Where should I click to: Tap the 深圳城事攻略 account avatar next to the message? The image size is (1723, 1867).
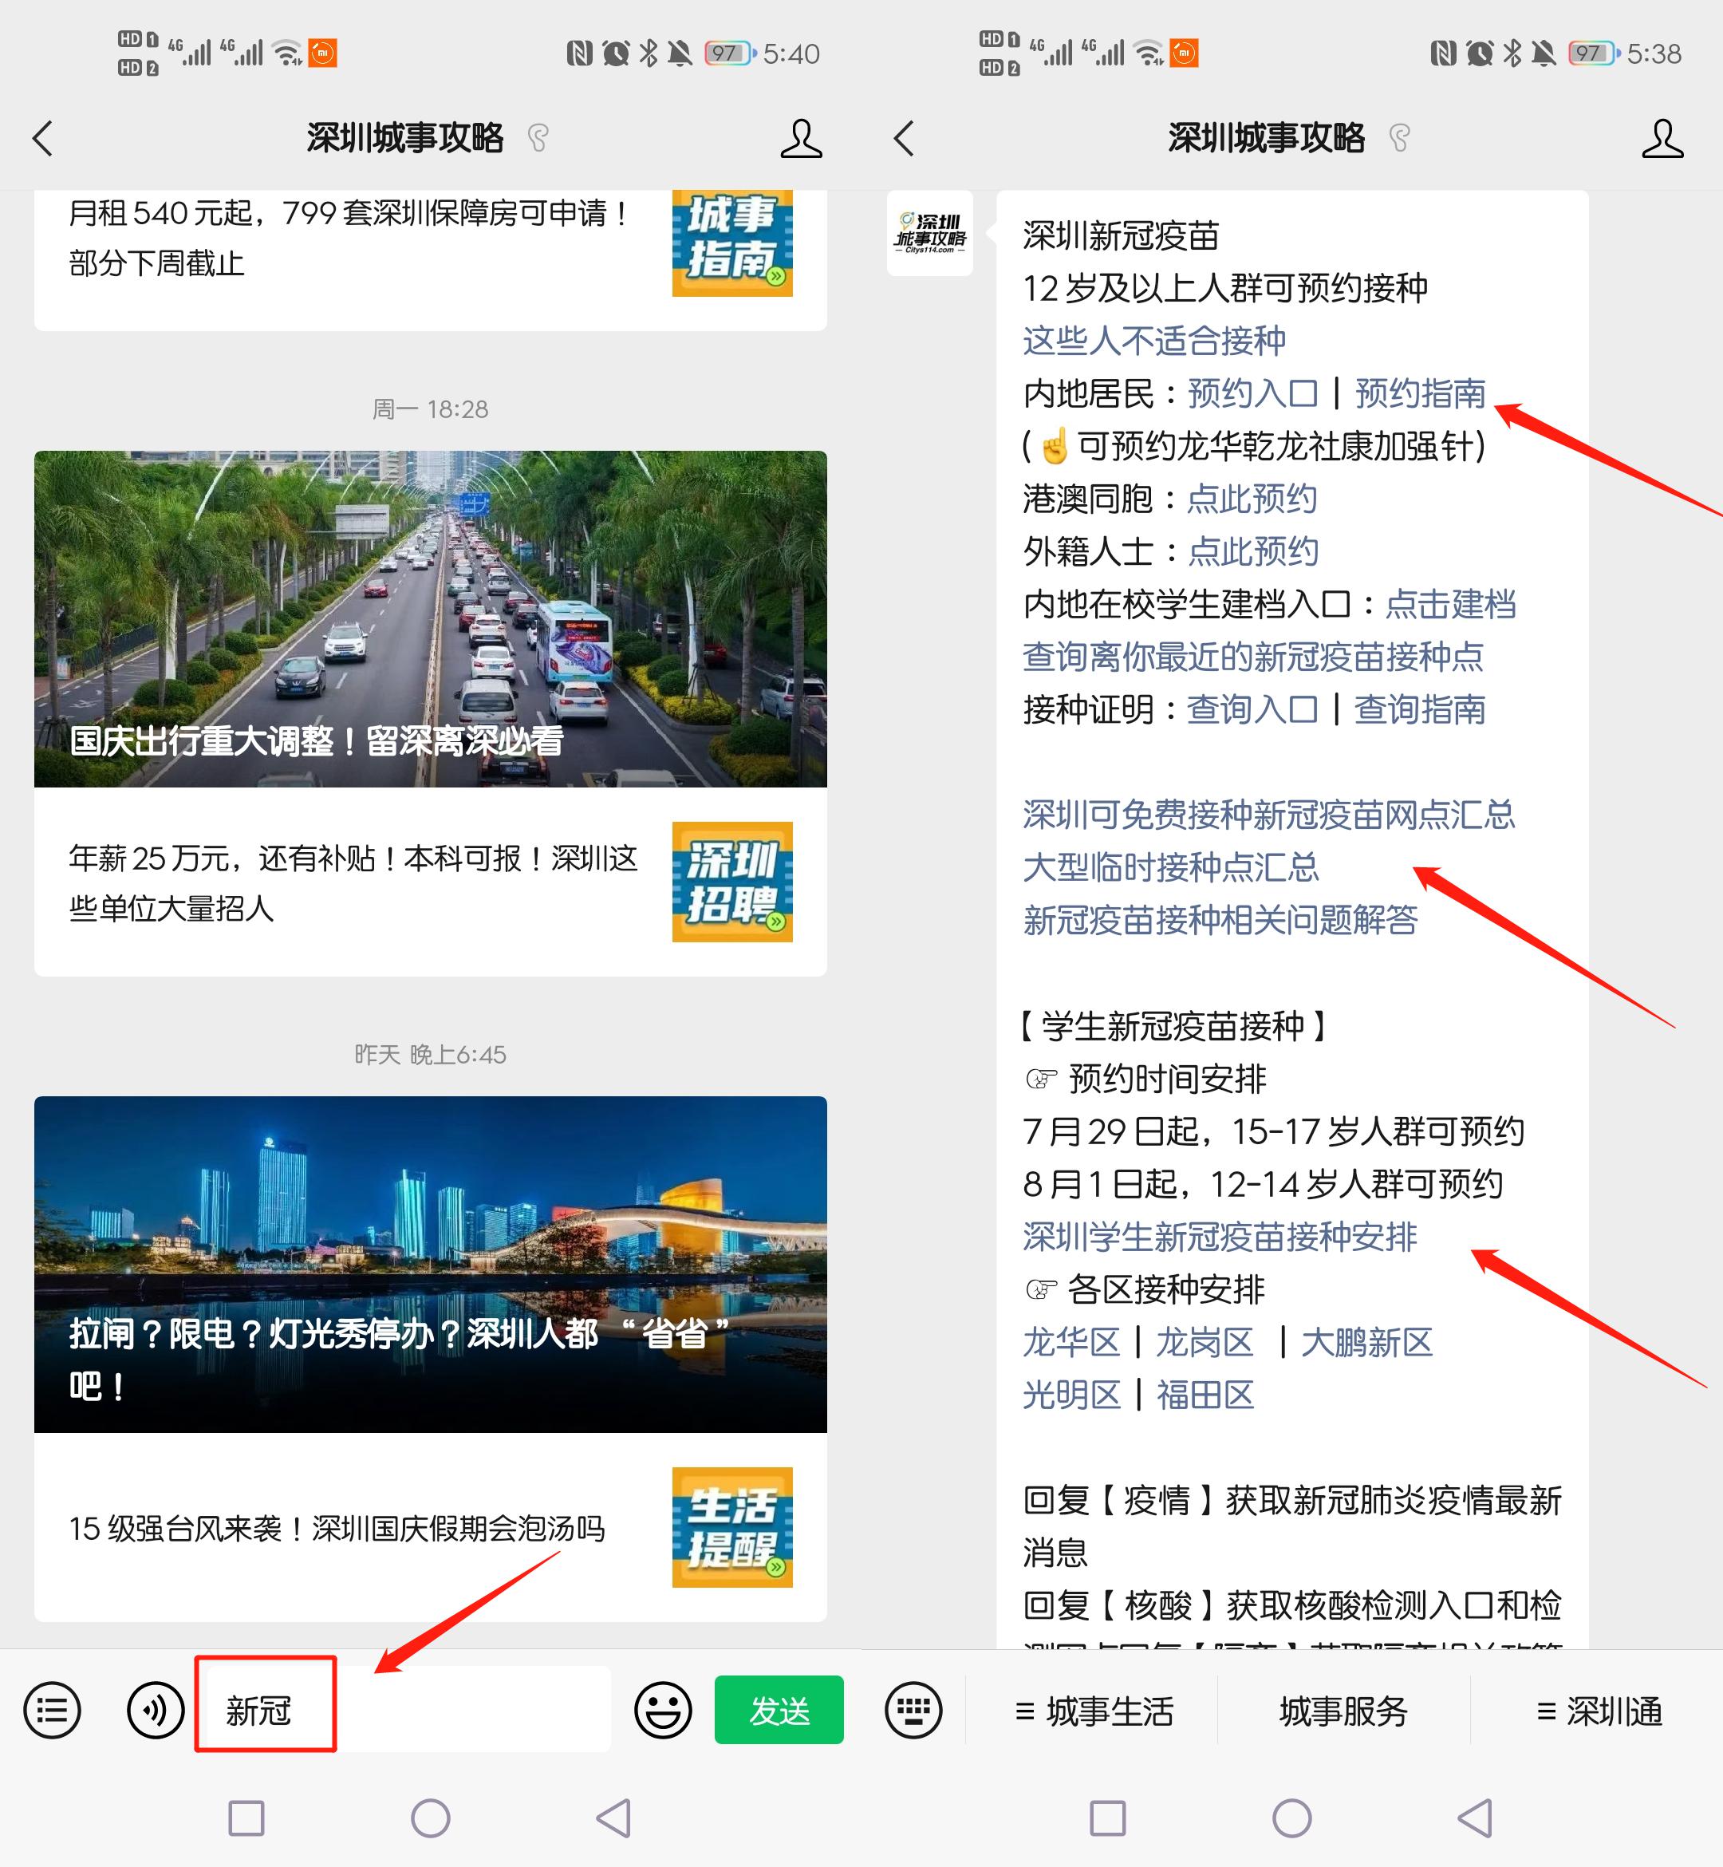click(x=928, y=235)
